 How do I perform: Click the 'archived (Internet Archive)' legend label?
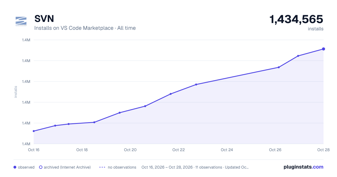[67, 167]
